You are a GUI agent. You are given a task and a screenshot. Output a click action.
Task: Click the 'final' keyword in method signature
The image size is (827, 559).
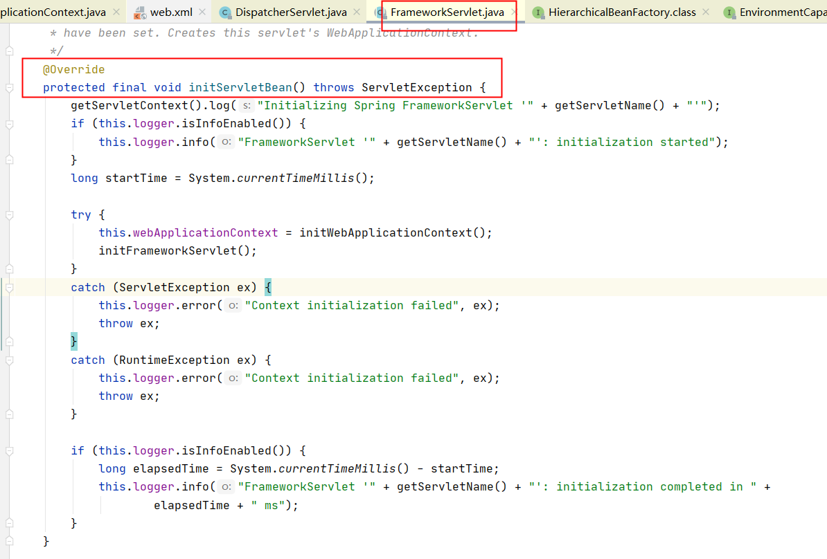pos(130,87)
